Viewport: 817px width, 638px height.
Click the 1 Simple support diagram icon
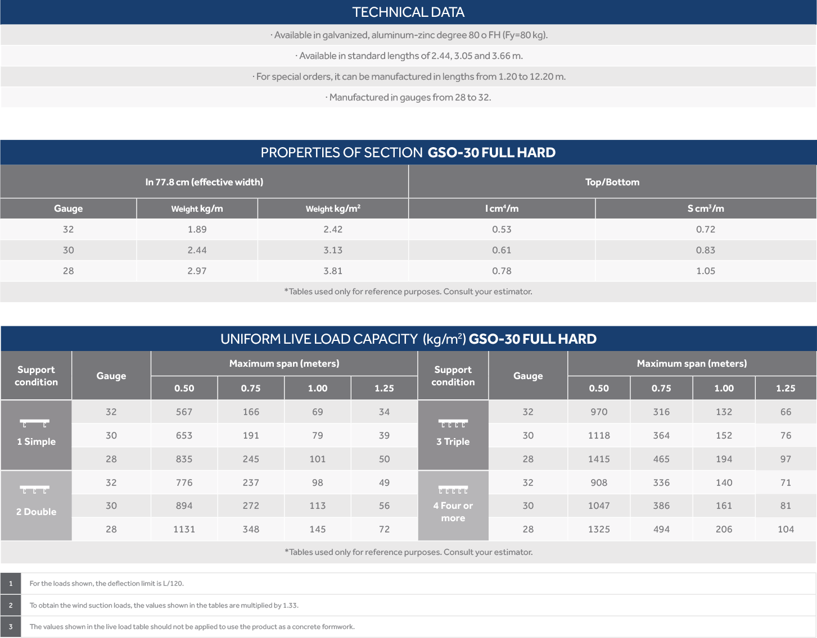click(x=35, y=423)
